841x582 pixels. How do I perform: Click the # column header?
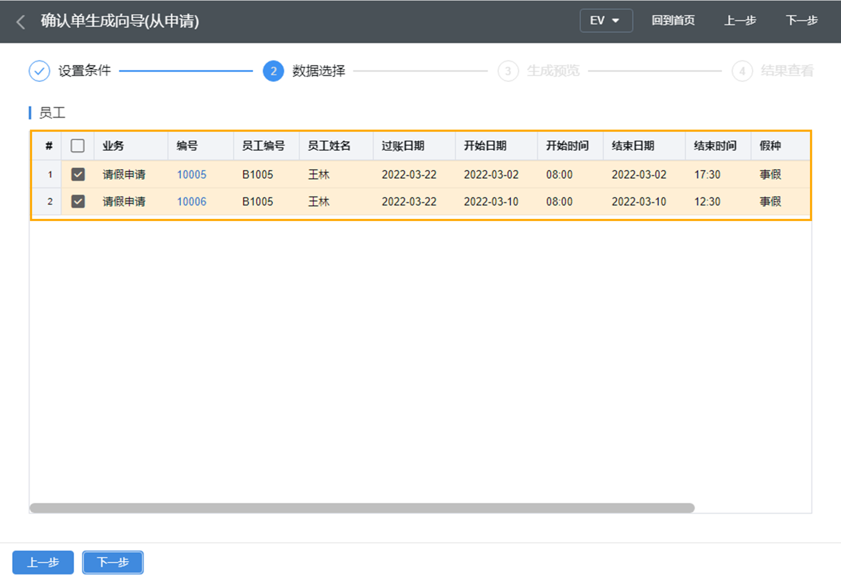[49, 146]
